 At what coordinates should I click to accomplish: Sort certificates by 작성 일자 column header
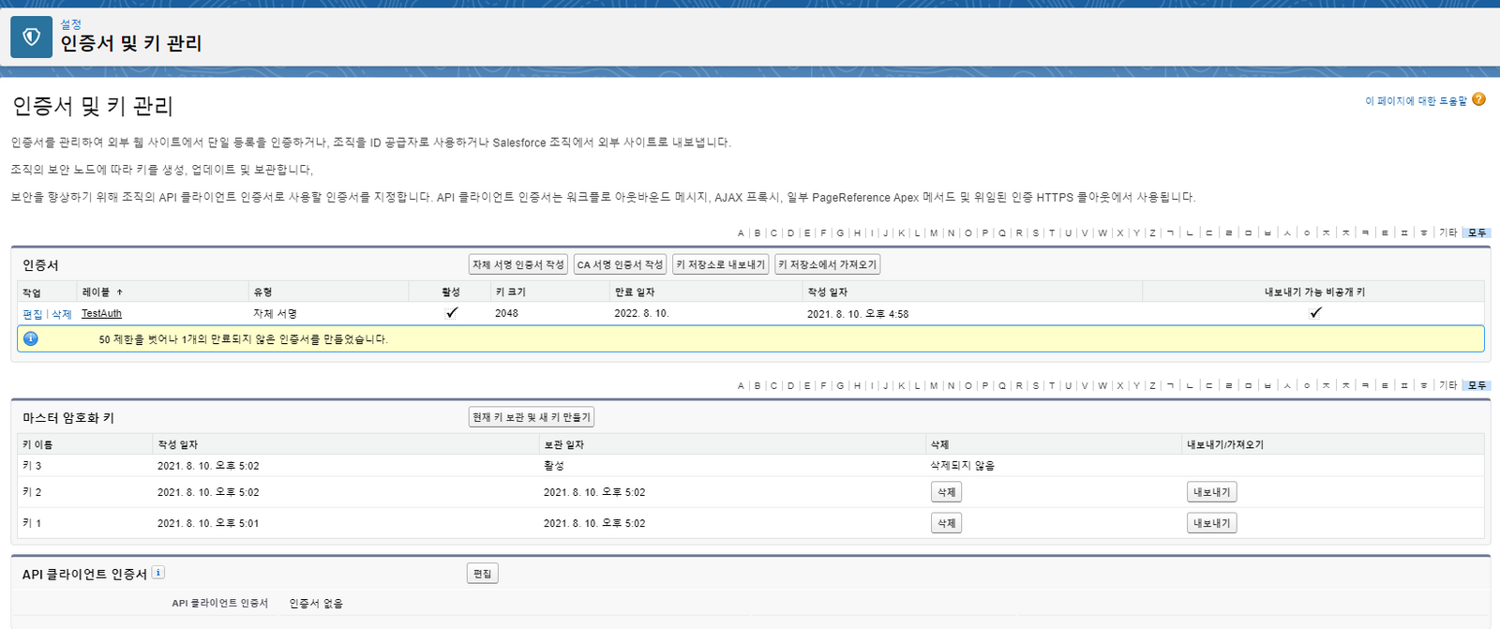click(827, 292)
